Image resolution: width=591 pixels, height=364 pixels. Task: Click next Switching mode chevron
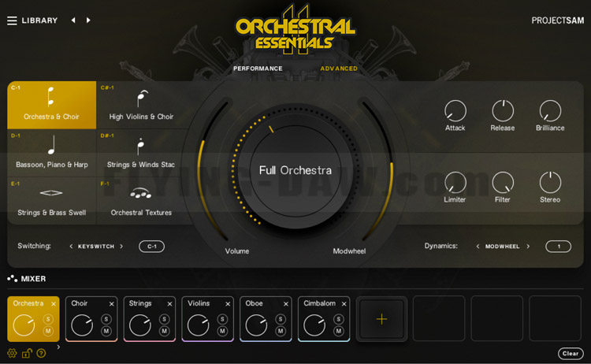coord(121,247)
